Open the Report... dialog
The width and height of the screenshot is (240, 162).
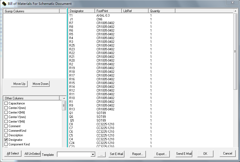(x=138, y=154)
